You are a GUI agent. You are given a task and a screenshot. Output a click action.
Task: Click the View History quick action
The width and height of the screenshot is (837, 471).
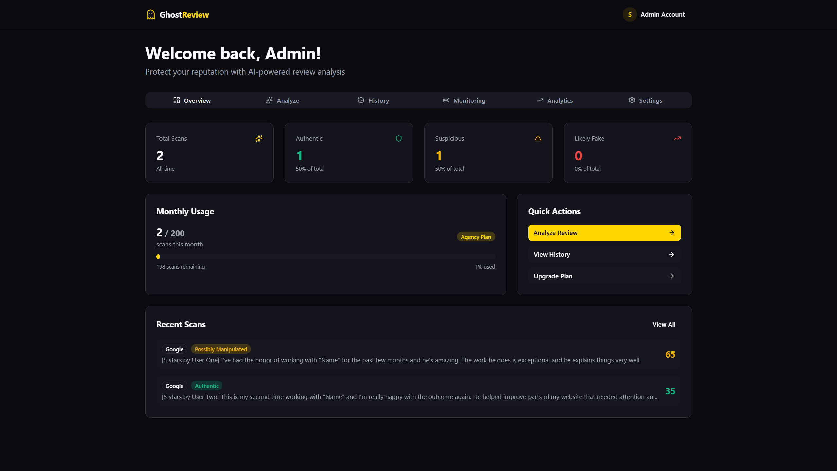pyautogui.click(x=604, y=254)
